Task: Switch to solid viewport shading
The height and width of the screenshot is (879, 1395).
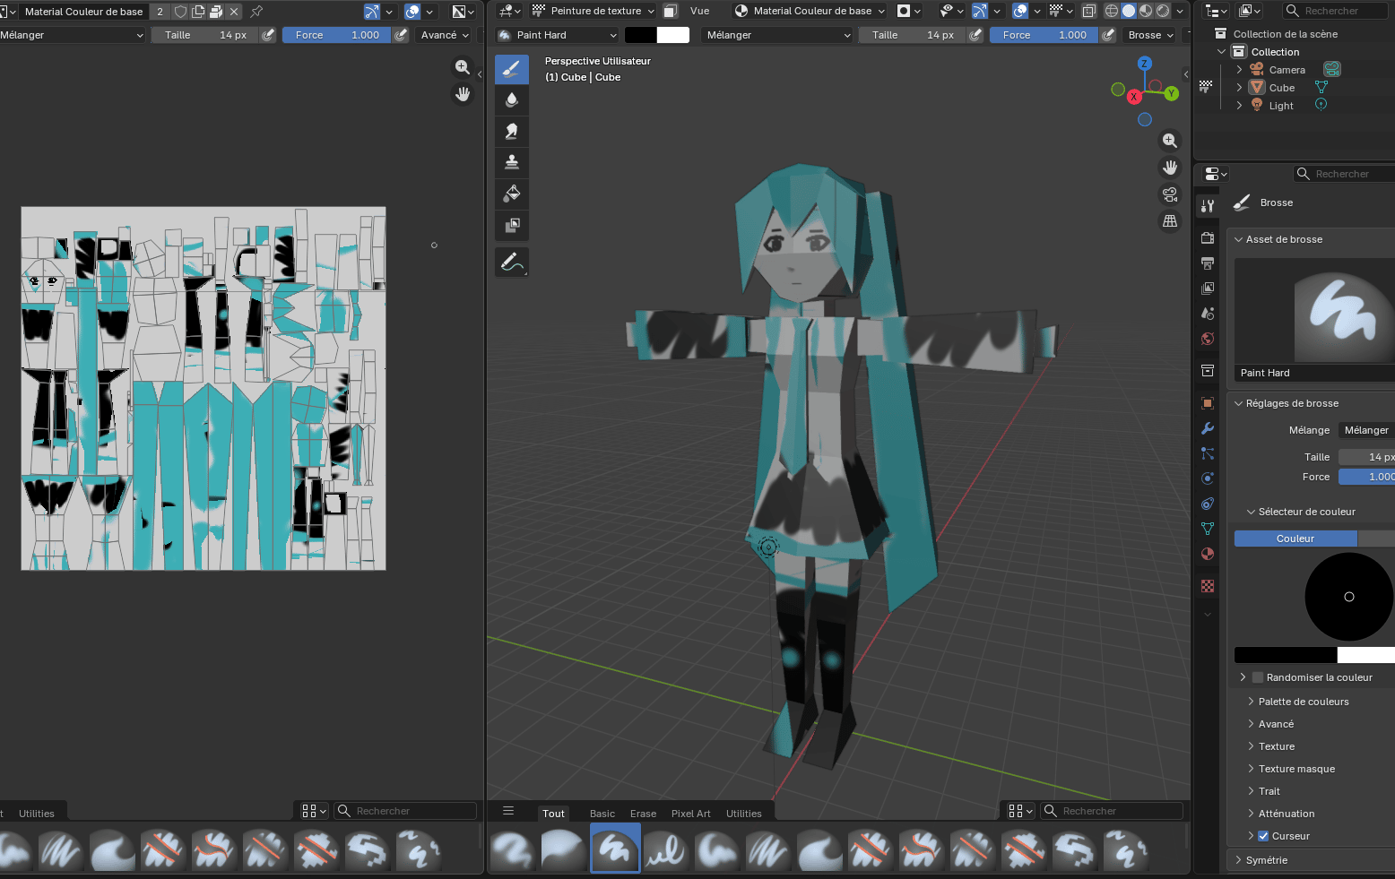Action: tap(1129, 11)
